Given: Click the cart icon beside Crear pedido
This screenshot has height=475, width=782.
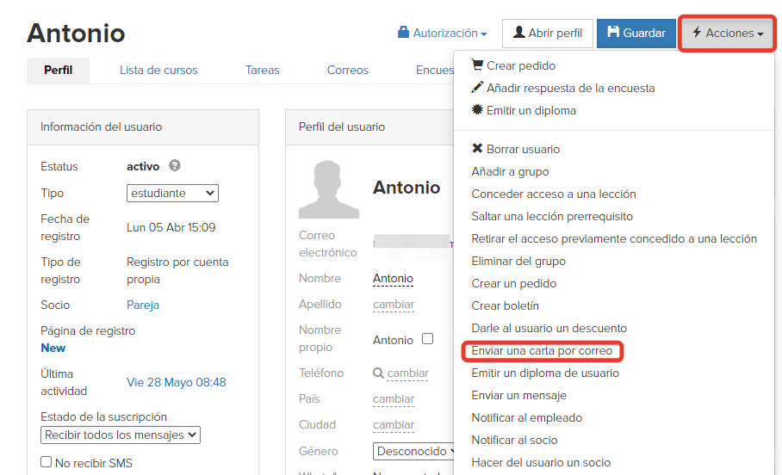Looking at the screenshot, I should [x=477, y=65].
